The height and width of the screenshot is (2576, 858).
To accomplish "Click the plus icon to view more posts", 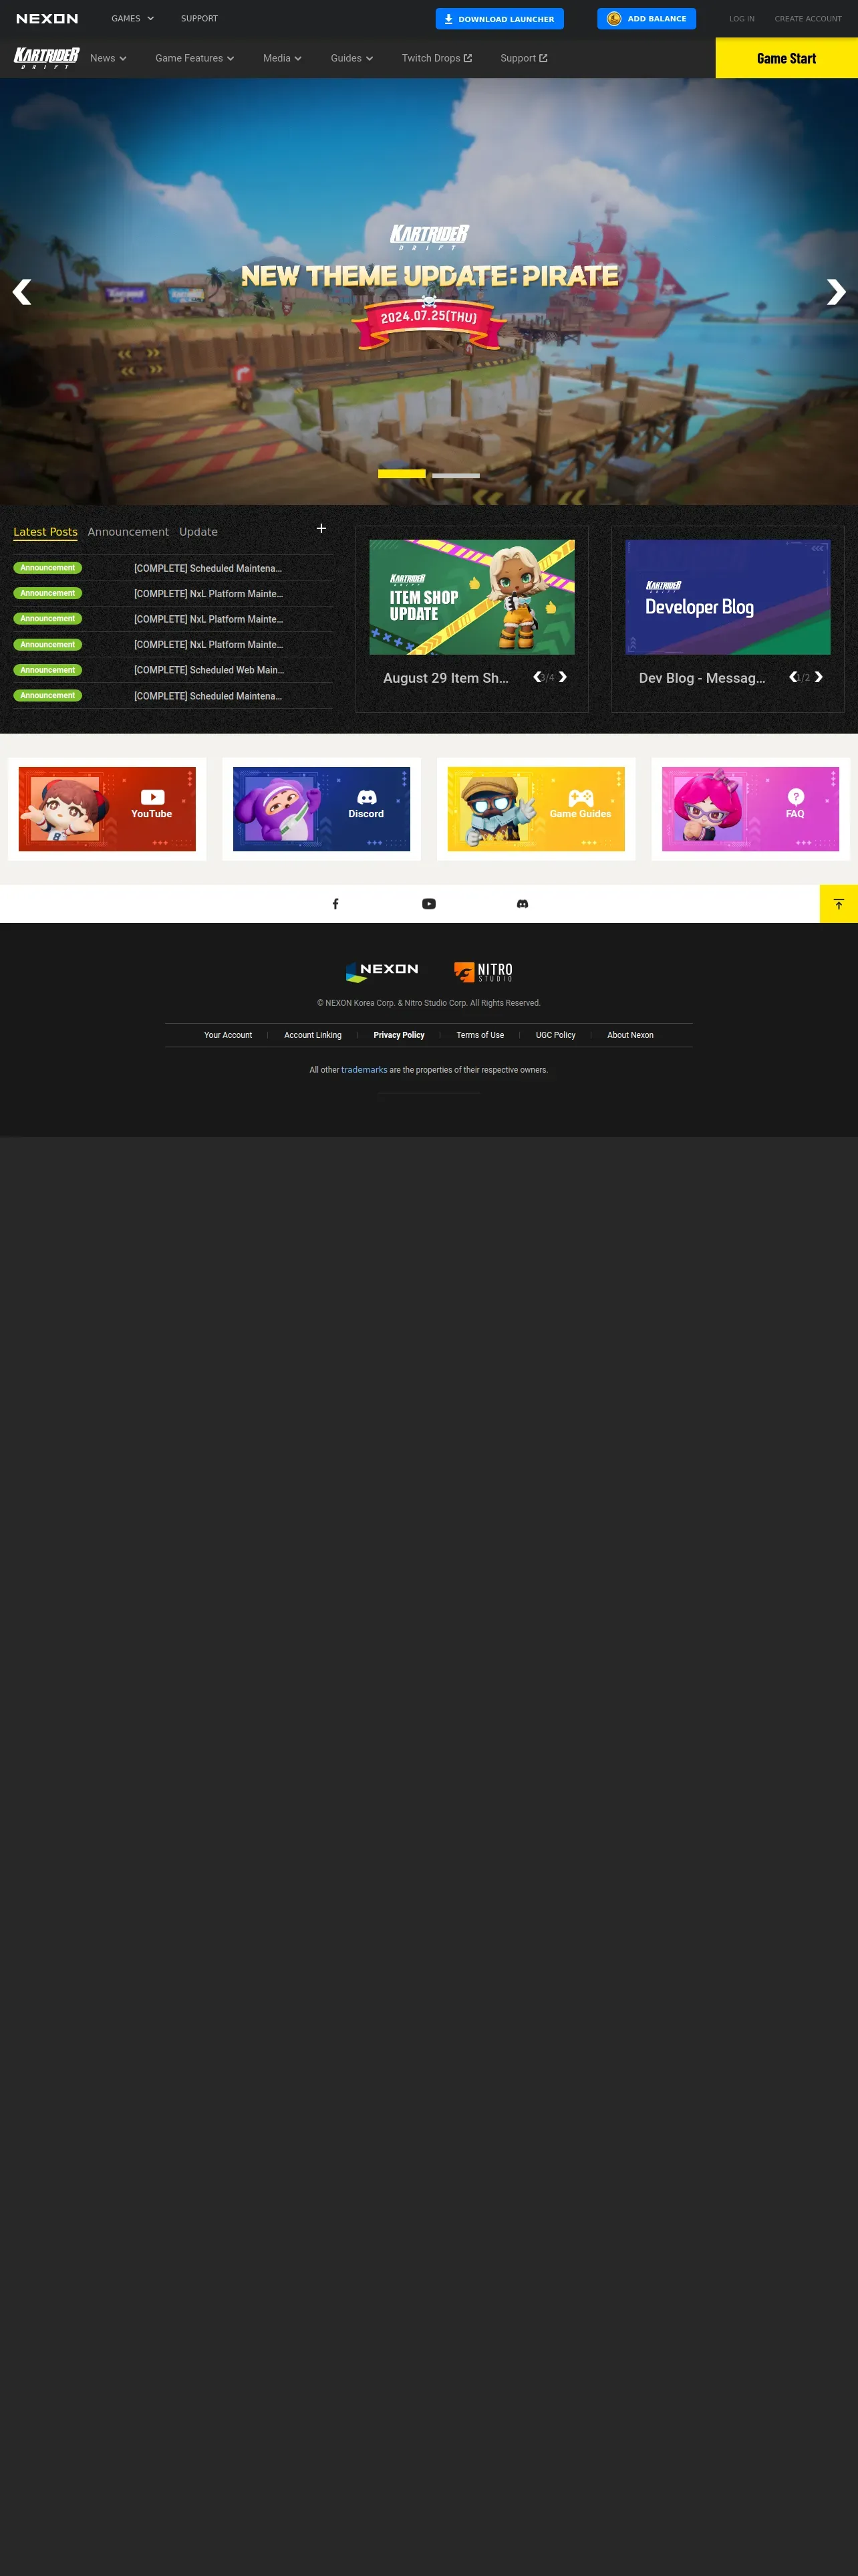I will pyautogui.click(x=321, y=528).
